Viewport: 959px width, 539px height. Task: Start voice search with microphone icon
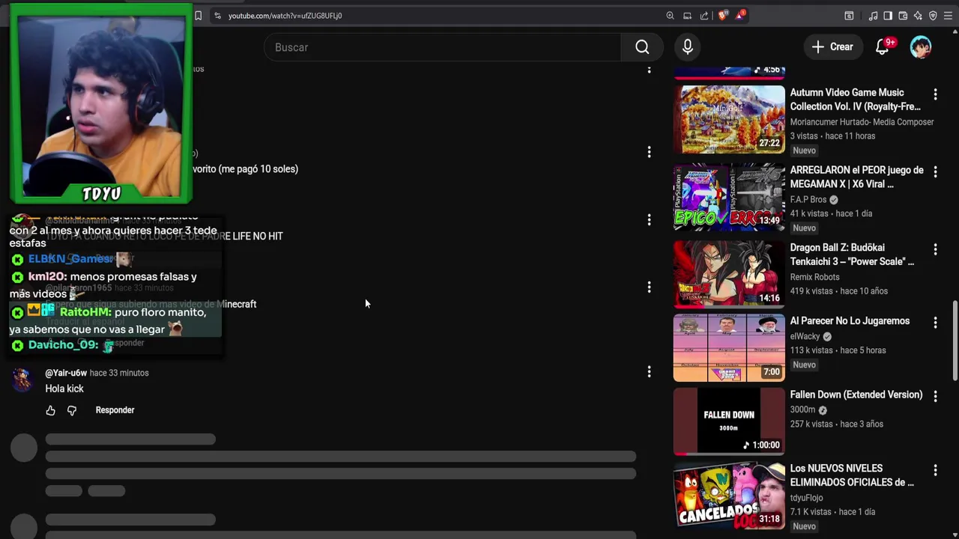pyautogui.click(x=688, y=47)
